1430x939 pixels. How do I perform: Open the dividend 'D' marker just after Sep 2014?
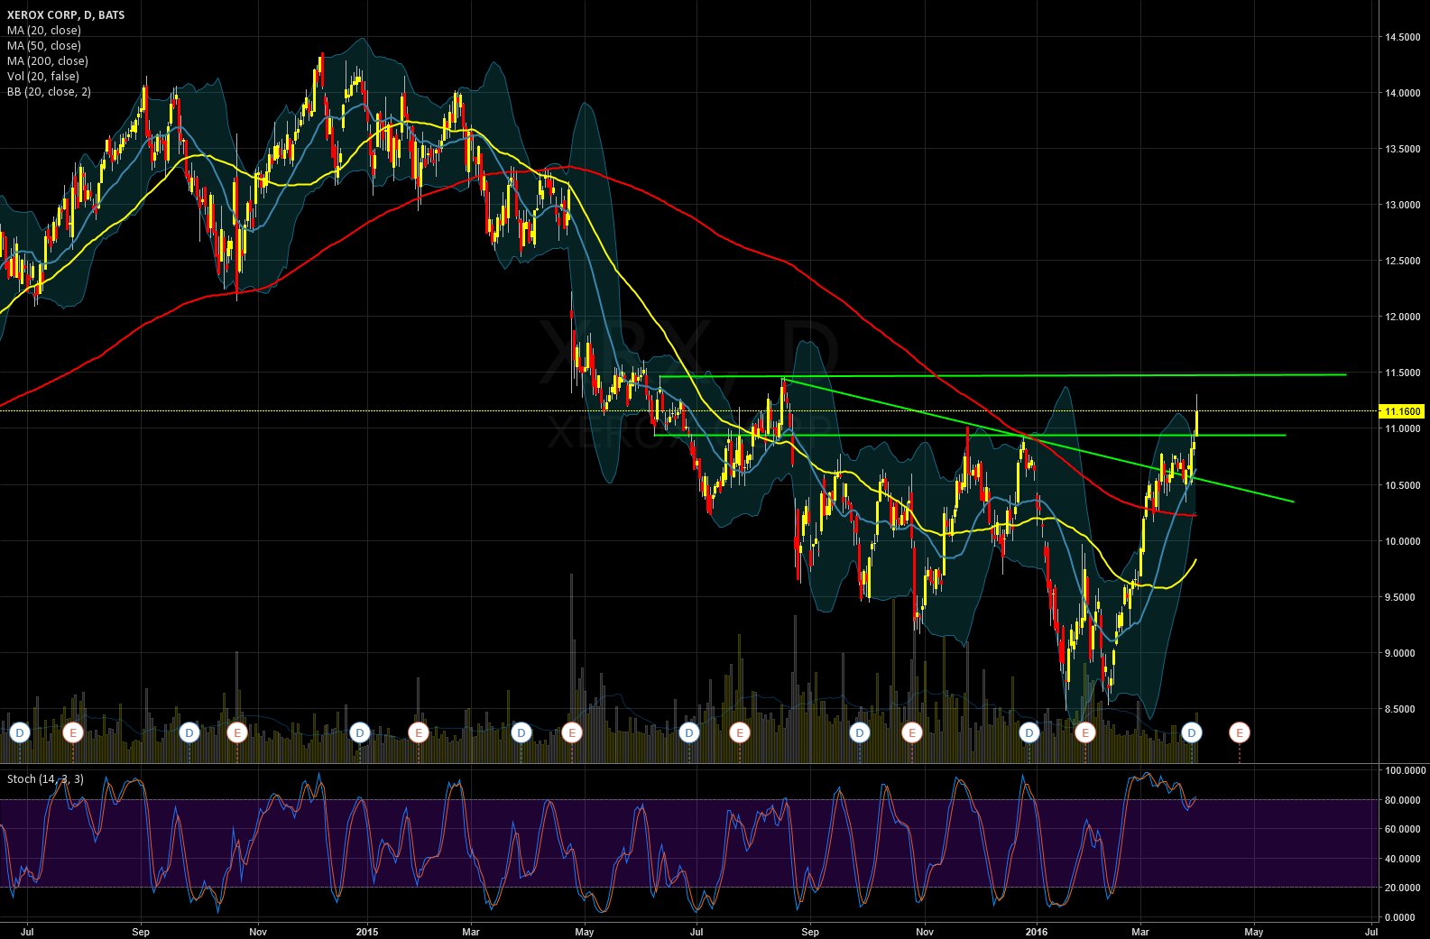point(189,732)
